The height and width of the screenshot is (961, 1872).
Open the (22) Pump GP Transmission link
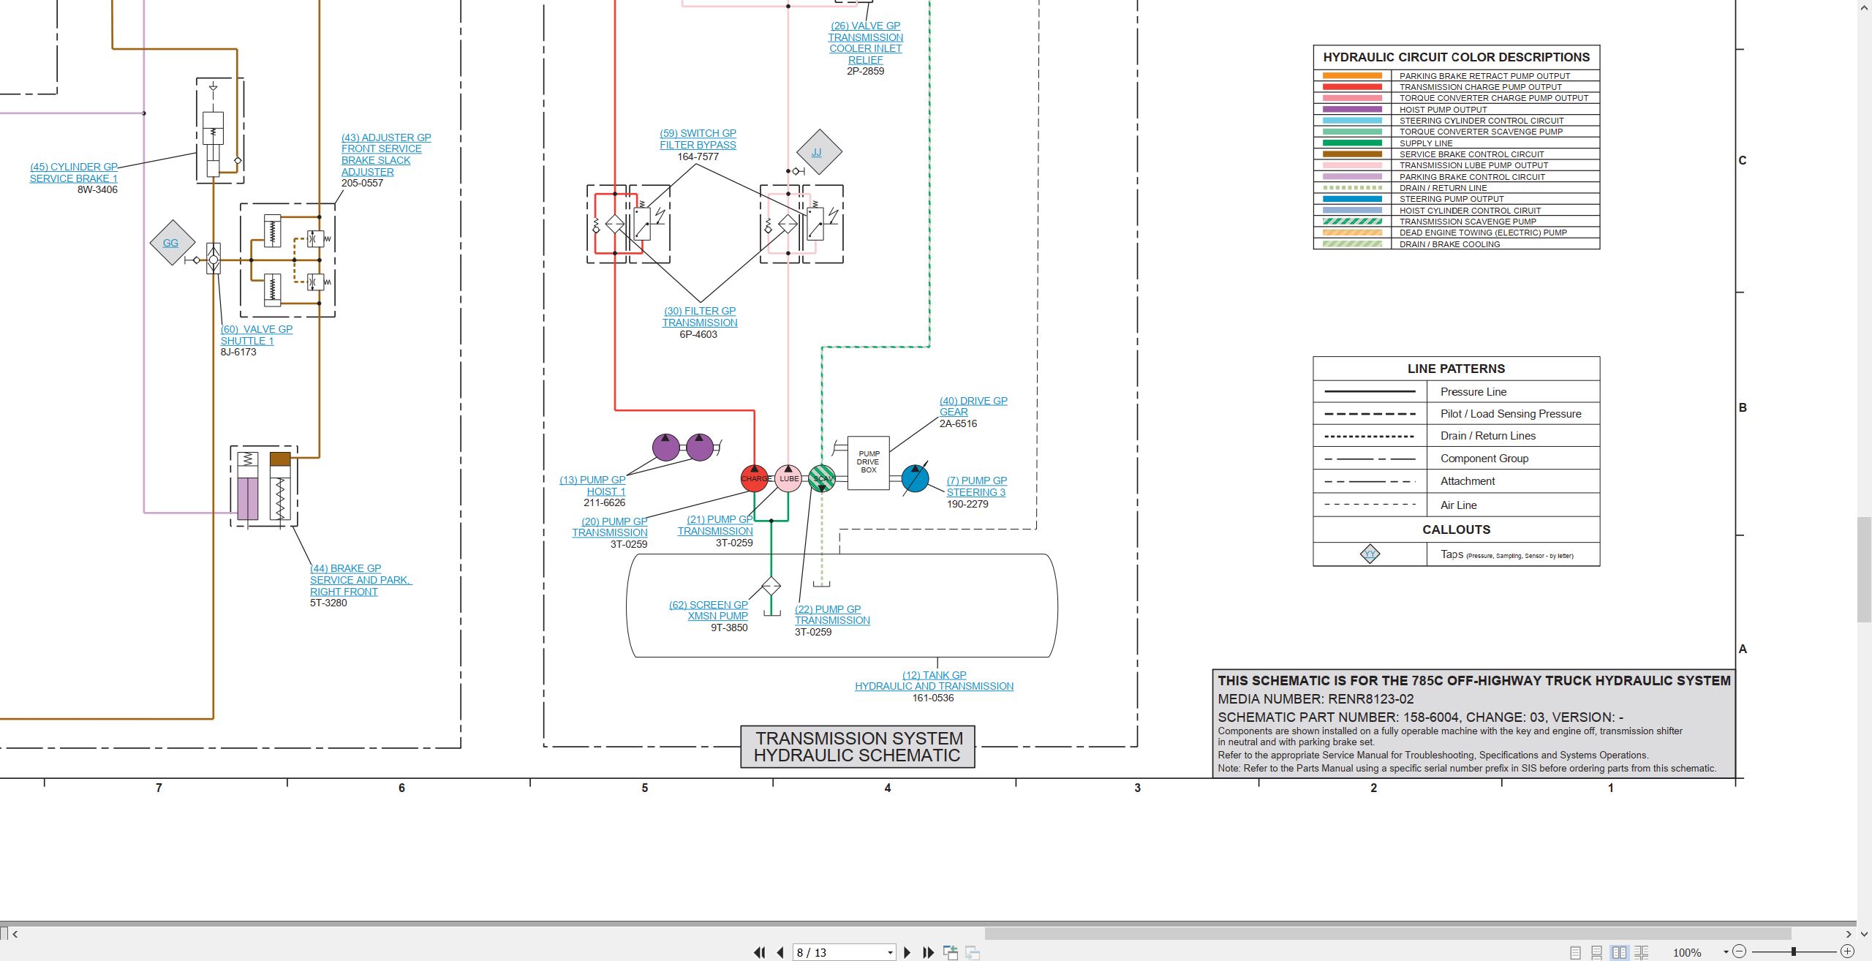pyautogui.click(x=832, y=614)
